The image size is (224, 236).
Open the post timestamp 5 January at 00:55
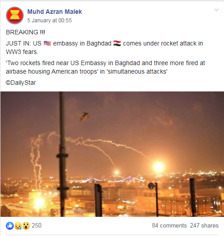pos(49,21)
